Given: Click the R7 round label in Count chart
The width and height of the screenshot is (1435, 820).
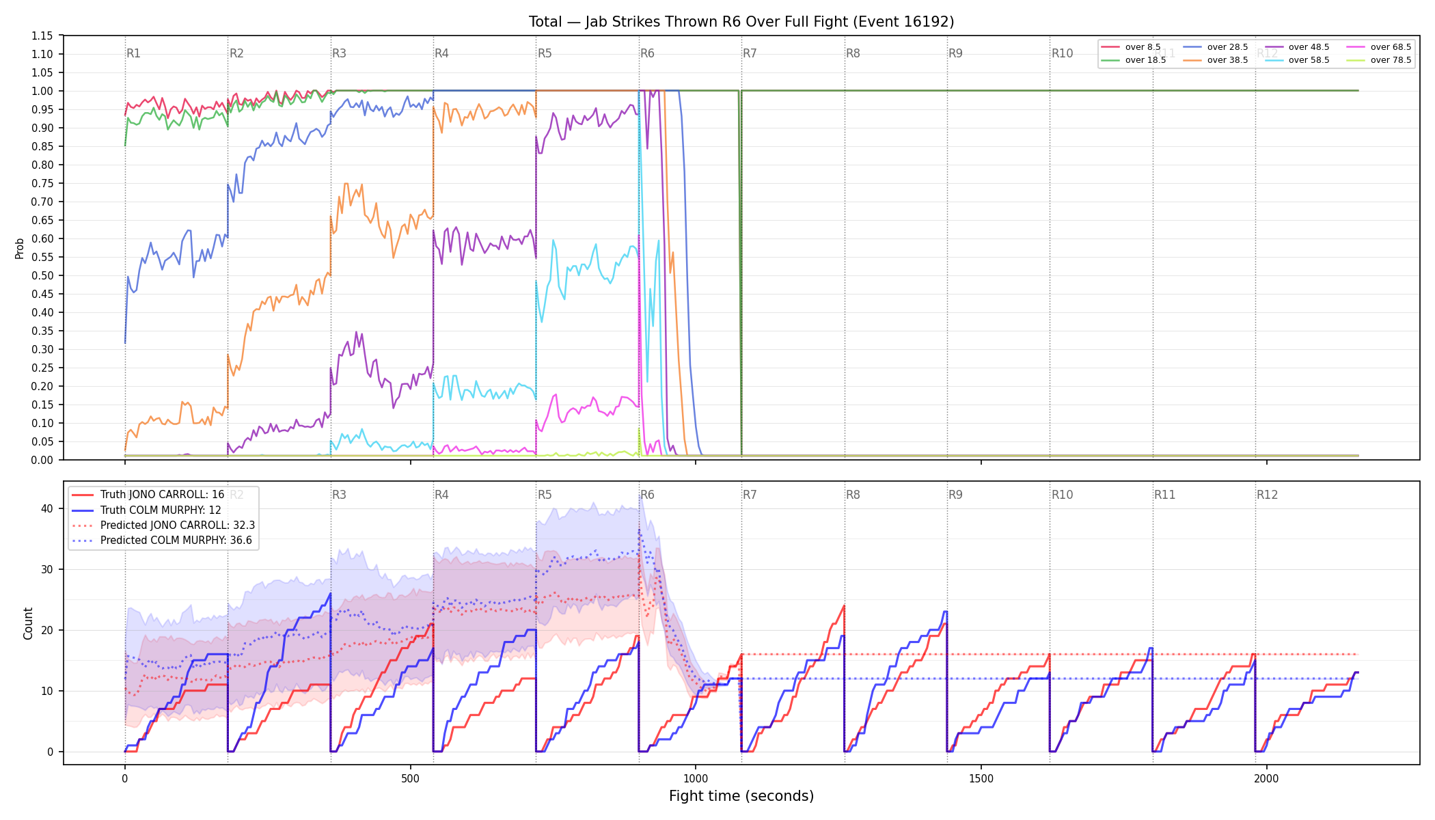Looking at the screenshot, I should pos(750,495).
